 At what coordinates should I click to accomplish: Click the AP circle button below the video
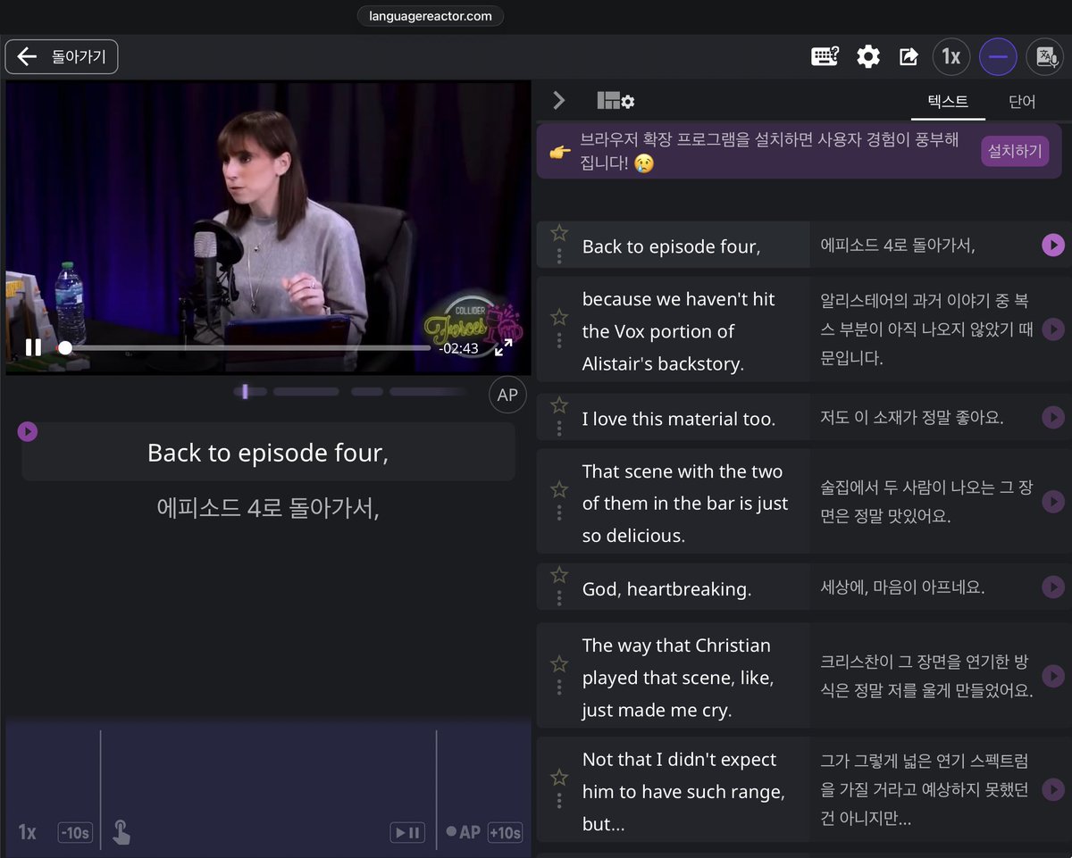(507, 394)
